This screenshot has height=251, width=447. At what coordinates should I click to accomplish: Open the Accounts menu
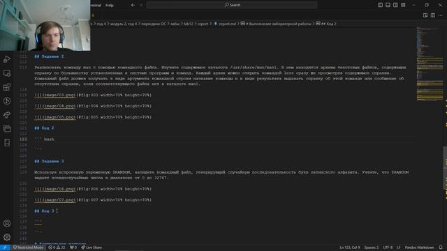[7, 223]
